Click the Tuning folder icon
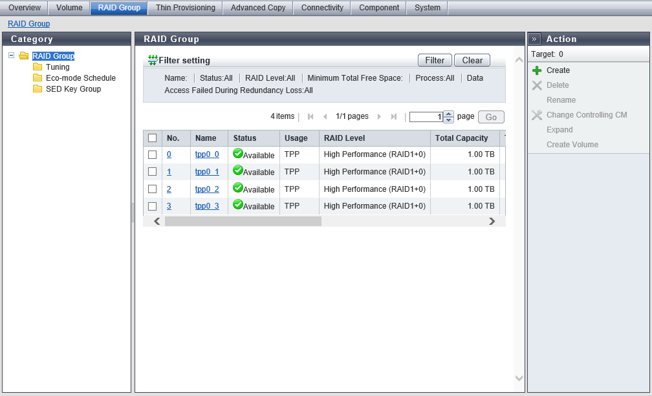The height and width of the screenshot is (396, 652). click(38, 67)
